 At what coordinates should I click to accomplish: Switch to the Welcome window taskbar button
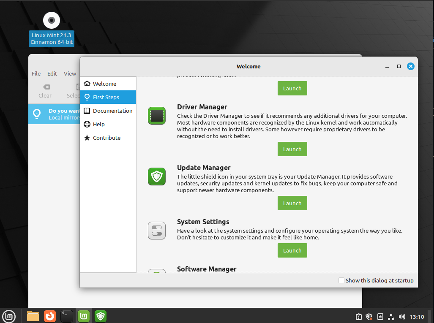[84, 316]
